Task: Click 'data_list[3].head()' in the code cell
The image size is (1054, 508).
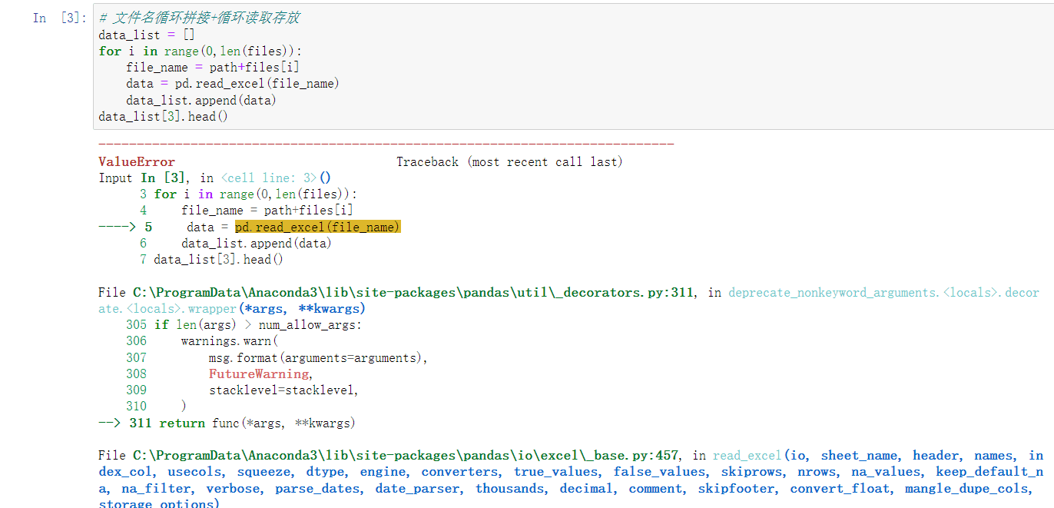Action: 163,117
